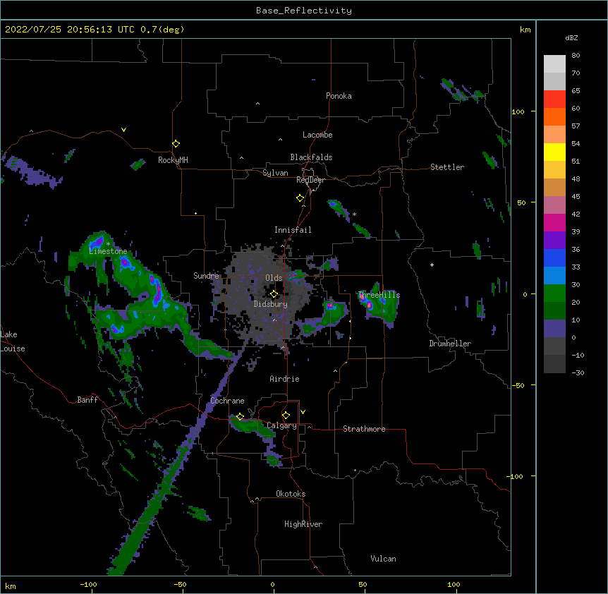Screen dimensions: 608x594
Task: Click the Calgary city label
Action: 281,425
